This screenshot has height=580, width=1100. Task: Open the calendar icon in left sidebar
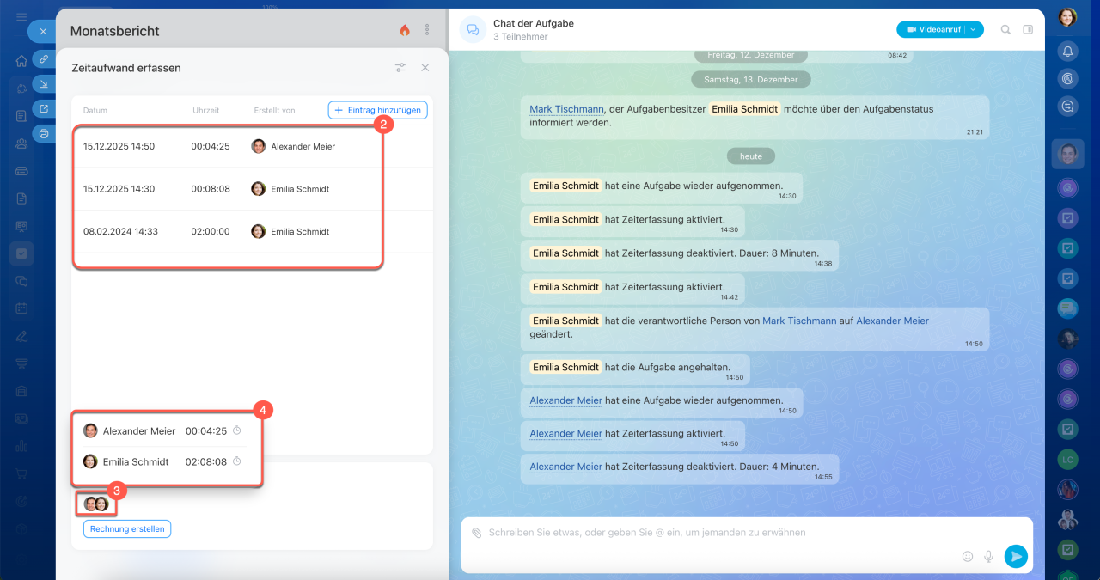click(x=21, y=308)
